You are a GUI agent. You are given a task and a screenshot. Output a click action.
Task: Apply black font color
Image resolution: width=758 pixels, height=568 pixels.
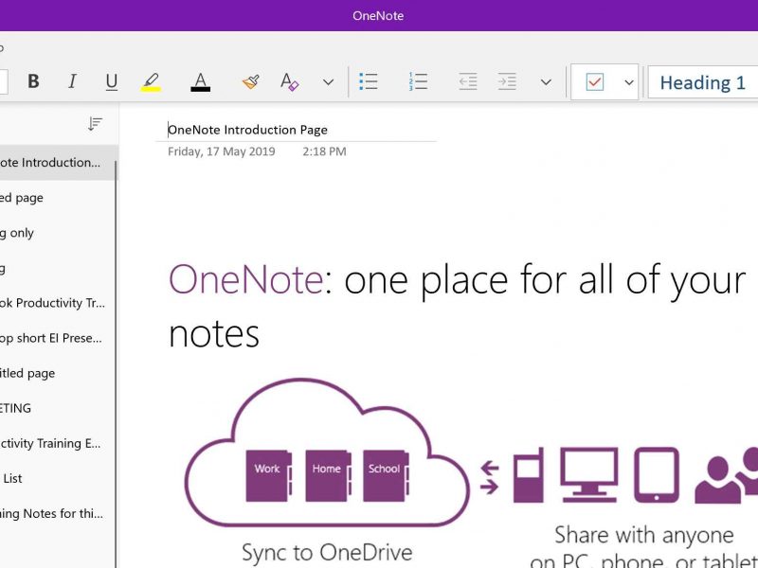pyautogui.click(x=200, y=81)
